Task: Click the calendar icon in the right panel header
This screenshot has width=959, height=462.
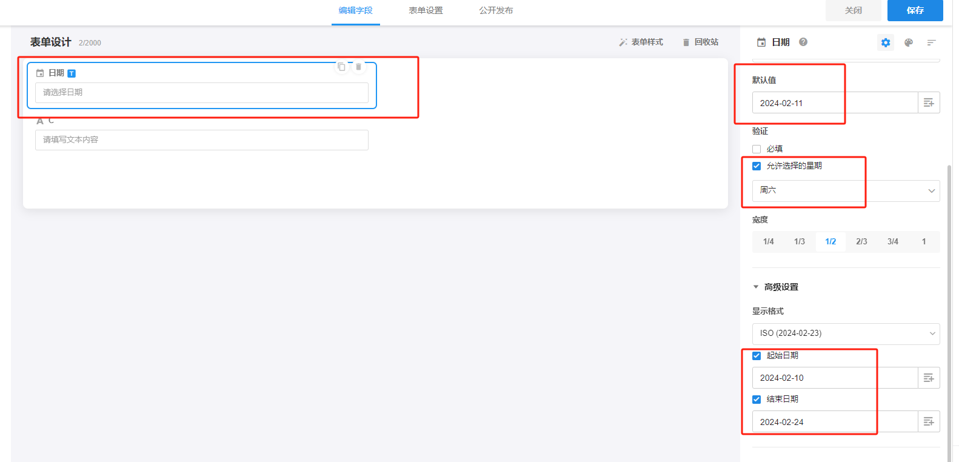Action: [x=761, y=42]
